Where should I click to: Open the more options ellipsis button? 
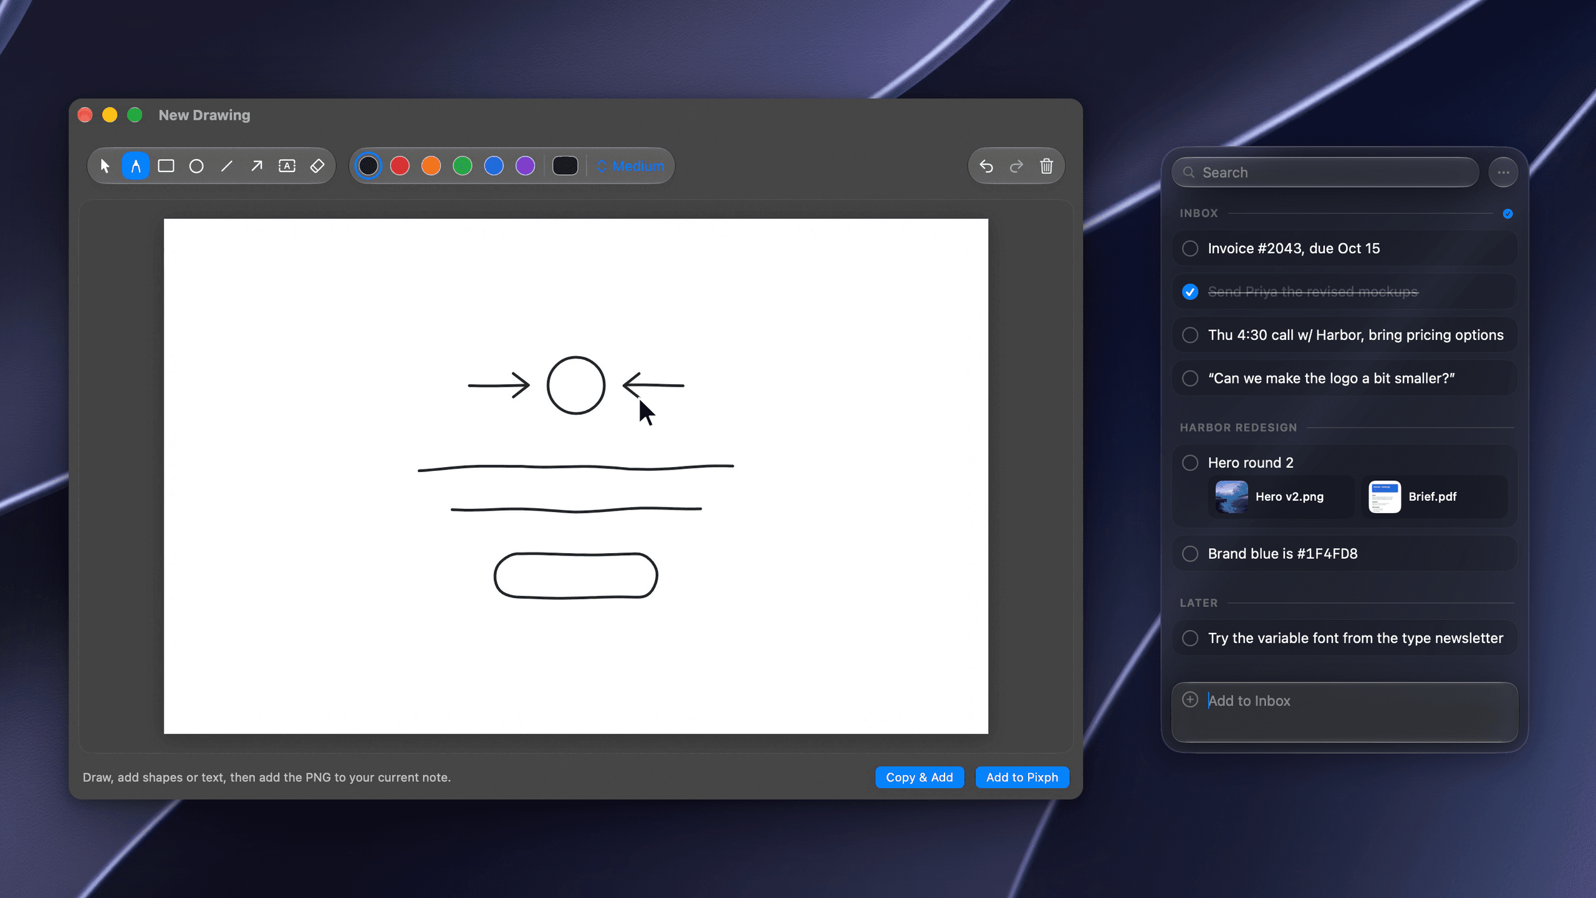pos(1503,173)
